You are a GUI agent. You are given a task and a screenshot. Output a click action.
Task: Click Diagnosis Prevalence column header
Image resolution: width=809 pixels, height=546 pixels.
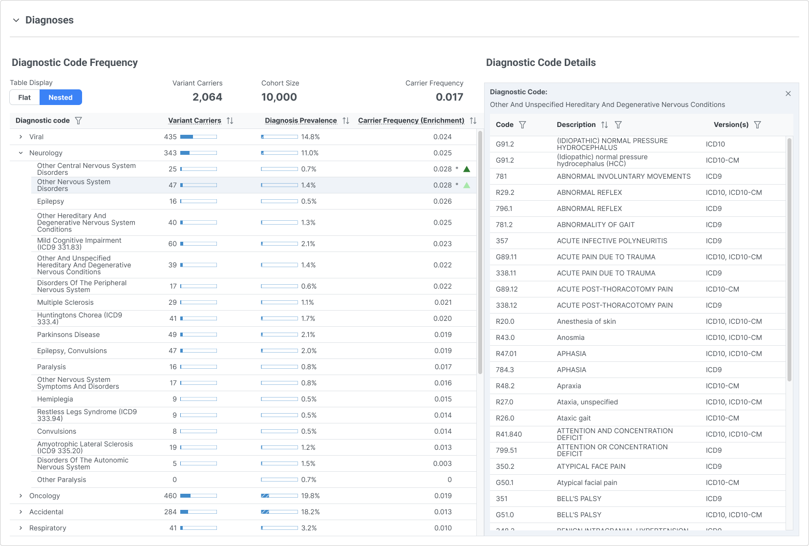tap(301, 121)
